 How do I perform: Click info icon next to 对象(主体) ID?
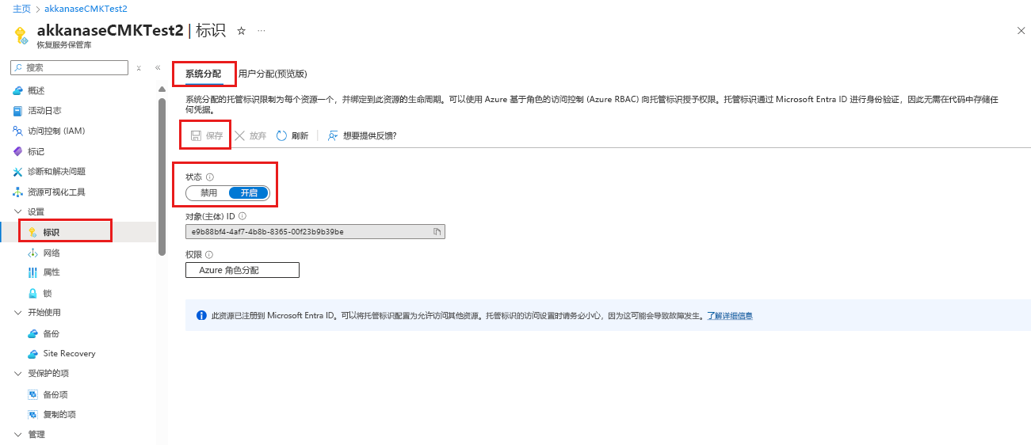[242, 215]
